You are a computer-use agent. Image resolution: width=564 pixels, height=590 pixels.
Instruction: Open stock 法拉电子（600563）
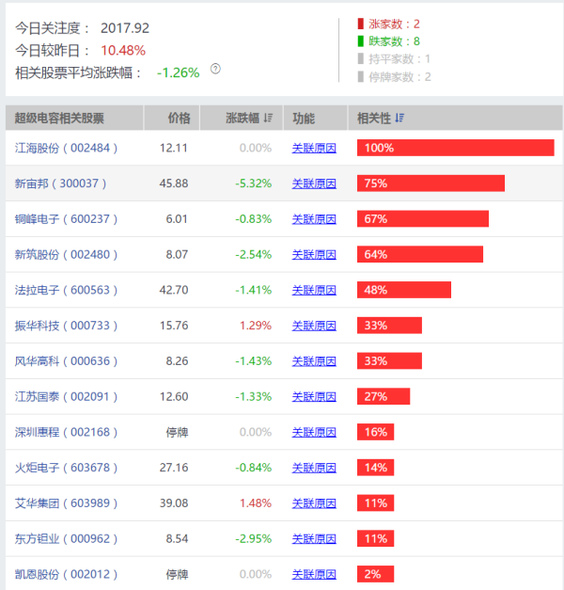pos(66,290)
